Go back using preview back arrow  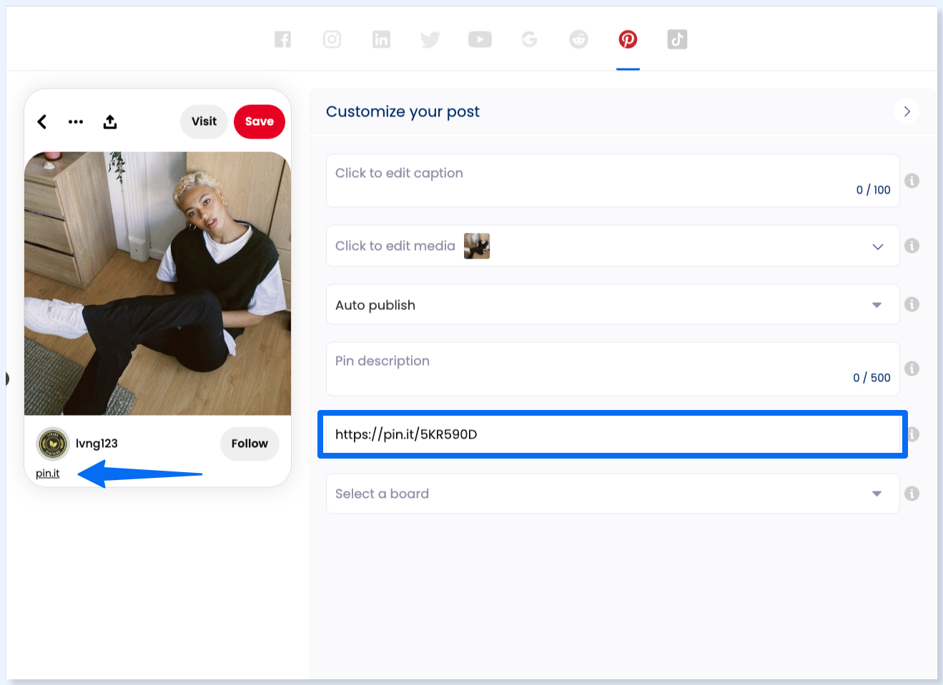(x=42, y=122)
